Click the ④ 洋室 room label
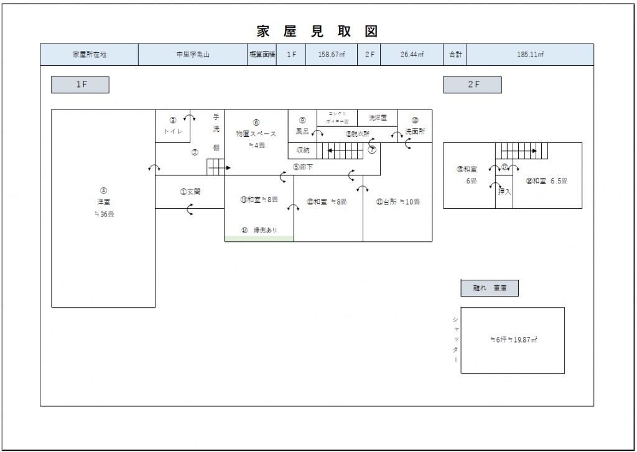This screenshot has width=637, height=452. (x=104, y=196)
